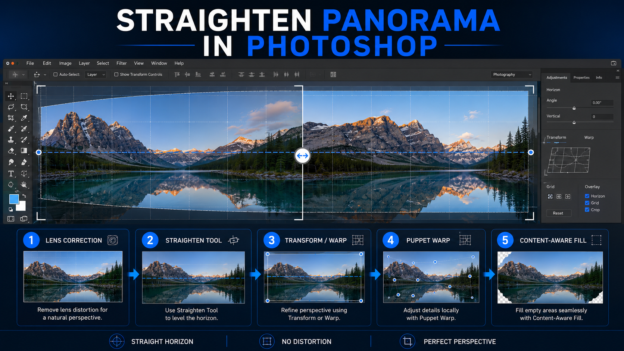
Task: Enable Show Transform Controls checkbox
Action: coord(116,75)
